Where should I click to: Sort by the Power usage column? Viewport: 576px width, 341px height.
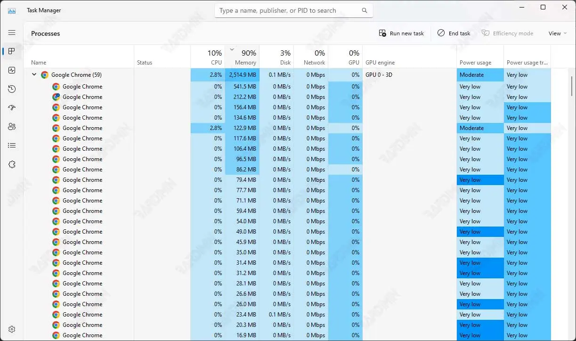coord(479,62)
